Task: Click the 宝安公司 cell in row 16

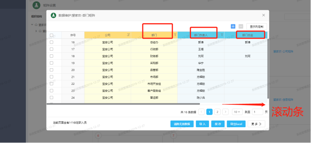Action: click(x=108, y=42)
